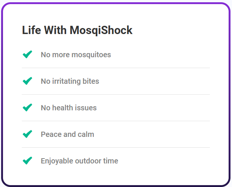The image size is (232, 187).
Task: Click the divider line below No irritating bites
Action: (x=116, y=95)
